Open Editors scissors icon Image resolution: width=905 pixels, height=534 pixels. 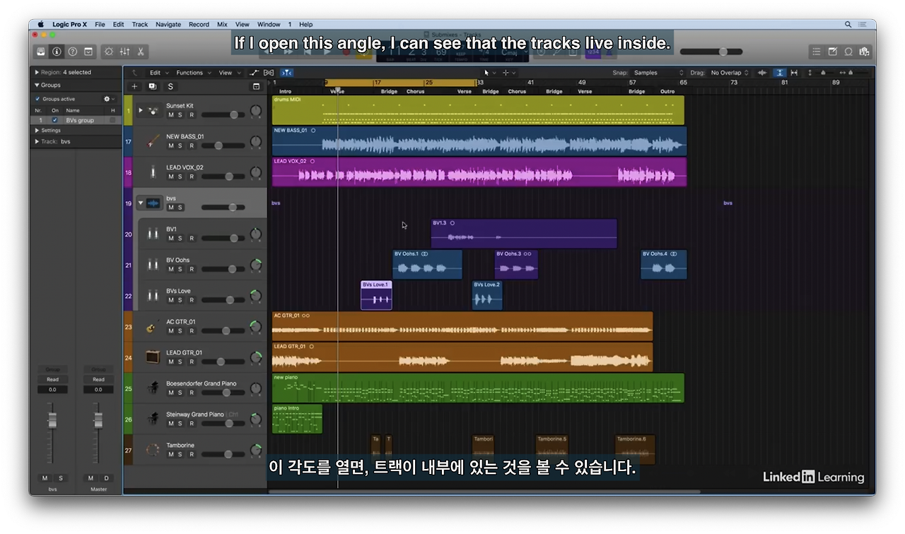click(x=141, y=52)
